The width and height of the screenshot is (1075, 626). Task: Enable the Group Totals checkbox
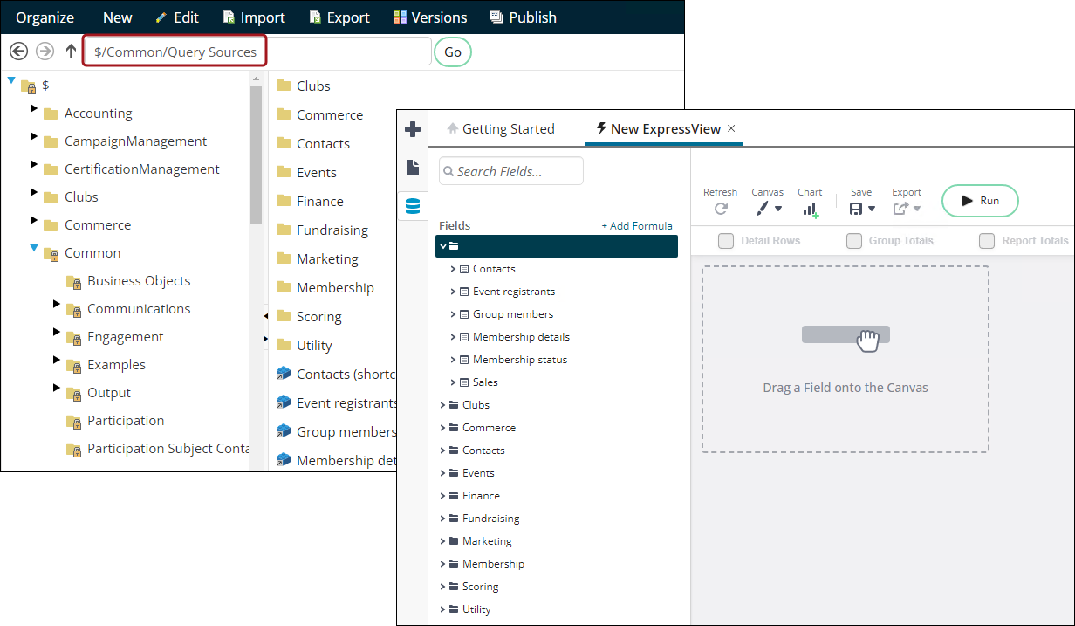tap(854, 241)
